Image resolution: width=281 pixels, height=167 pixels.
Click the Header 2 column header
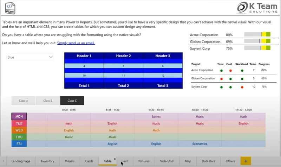coord(124,56)
